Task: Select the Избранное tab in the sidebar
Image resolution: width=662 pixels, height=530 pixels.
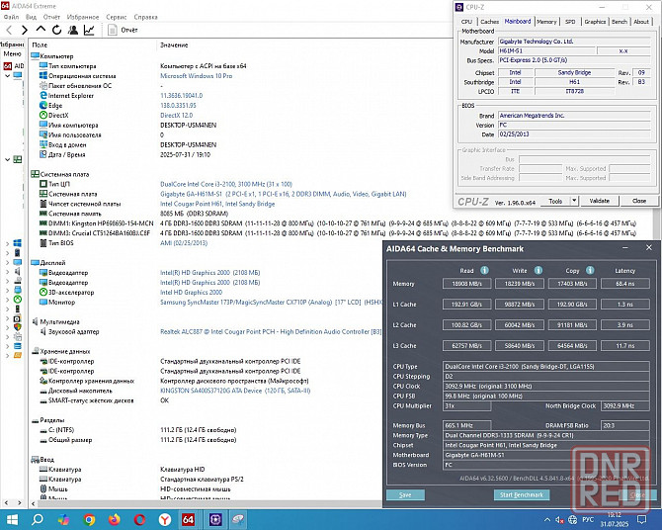Action: click(x=12, y=44)
